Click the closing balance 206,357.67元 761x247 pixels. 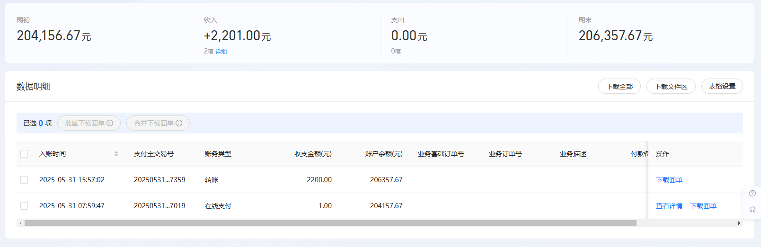click(616, 36)
